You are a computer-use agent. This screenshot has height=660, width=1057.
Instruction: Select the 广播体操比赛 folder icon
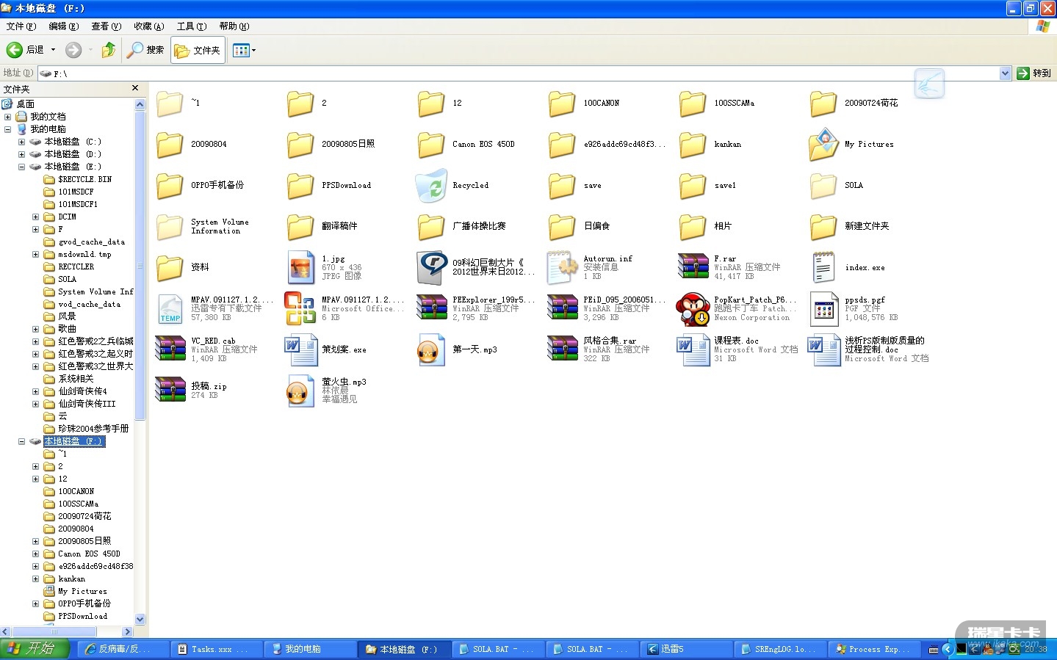(x=431, y=227)
